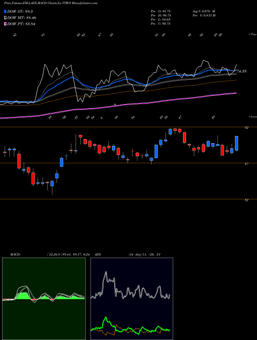
Task: Click the magenta DOW PT legend swatch
Action: (6, 24)
